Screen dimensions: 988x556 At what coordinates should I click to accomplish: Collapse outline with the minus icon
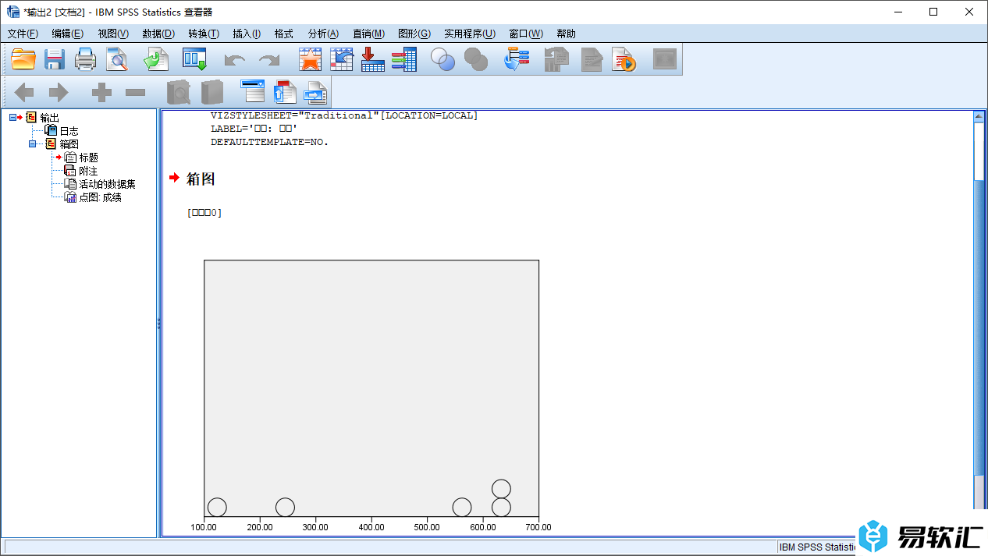click(x=135, y=93)
